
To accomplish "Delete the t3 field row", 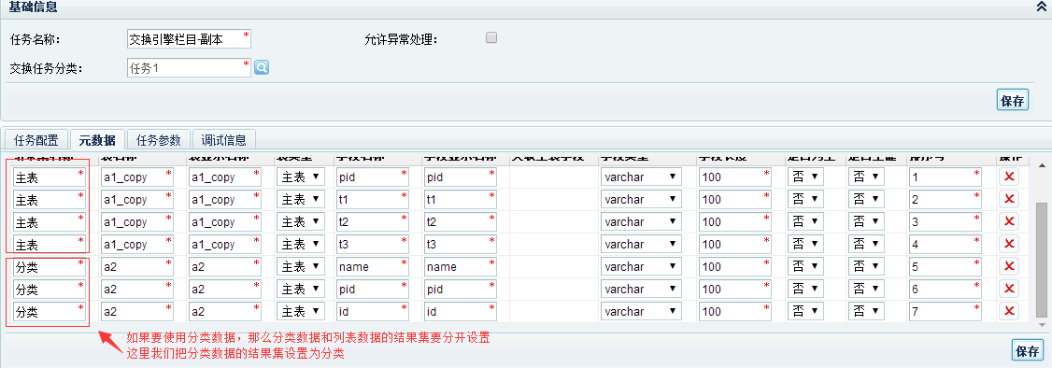I will point(1008,244).
